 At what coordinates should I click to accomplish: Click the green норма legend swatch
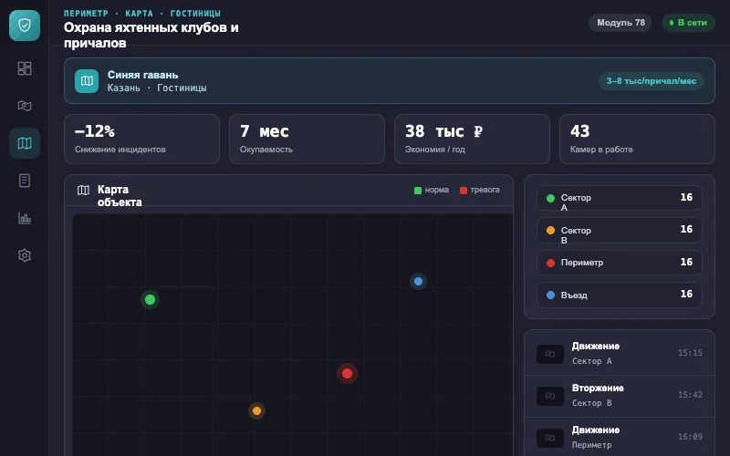coord(418,191)
